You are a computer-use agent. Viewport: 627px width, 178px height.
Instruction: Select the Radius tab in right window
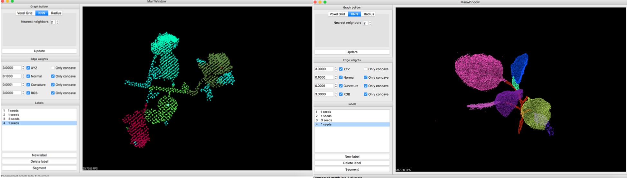click(369, 14)
